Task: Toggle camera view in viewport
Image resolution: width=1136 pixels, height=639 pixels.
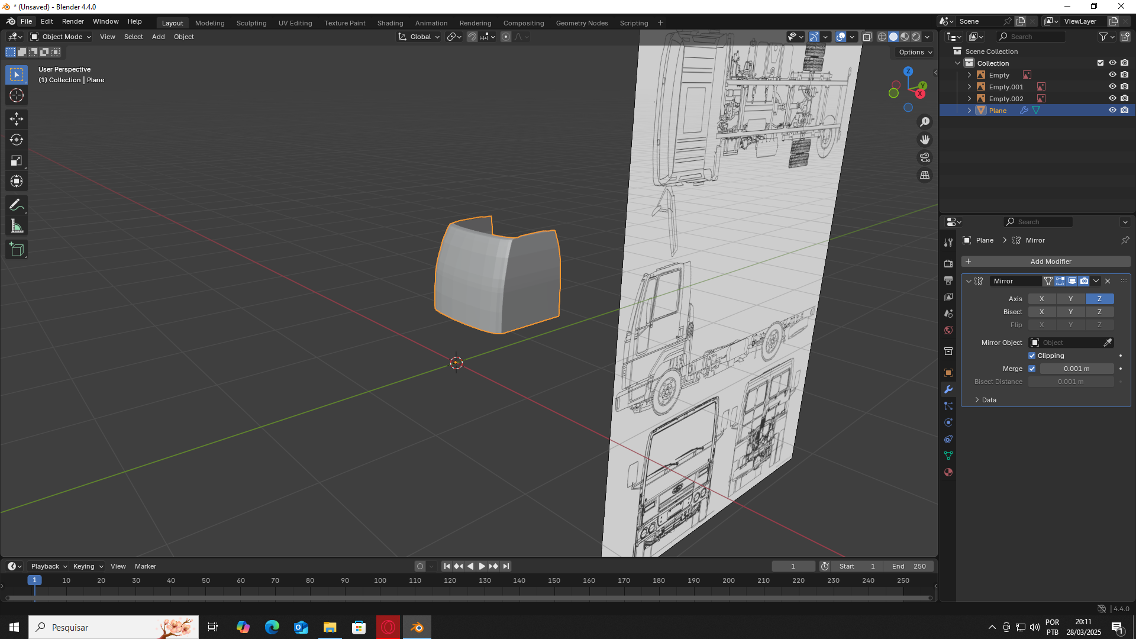Action: coord(924,157)
